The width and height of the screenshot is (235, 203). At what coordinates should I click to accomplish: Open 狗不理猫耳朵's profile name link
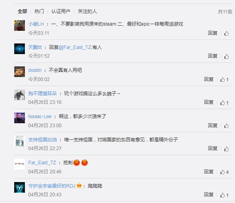tap(43, 94)
